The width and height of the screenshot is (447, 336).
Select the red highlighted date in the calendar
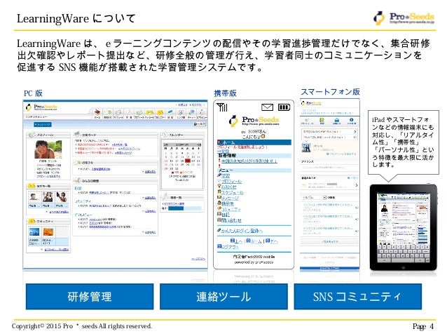pyautogui.click(x=188, y=161)
